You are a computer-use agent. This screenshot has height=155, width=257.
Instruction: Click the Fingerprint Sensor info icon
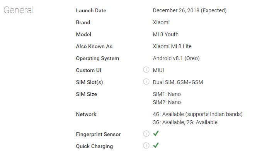(146, 134)
